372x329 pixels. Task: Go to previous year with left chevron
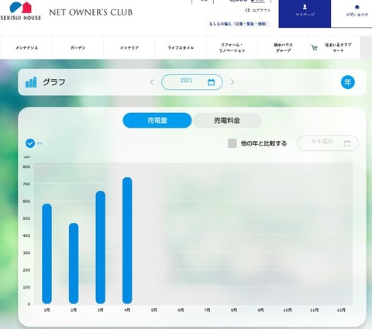click(152, 82)
